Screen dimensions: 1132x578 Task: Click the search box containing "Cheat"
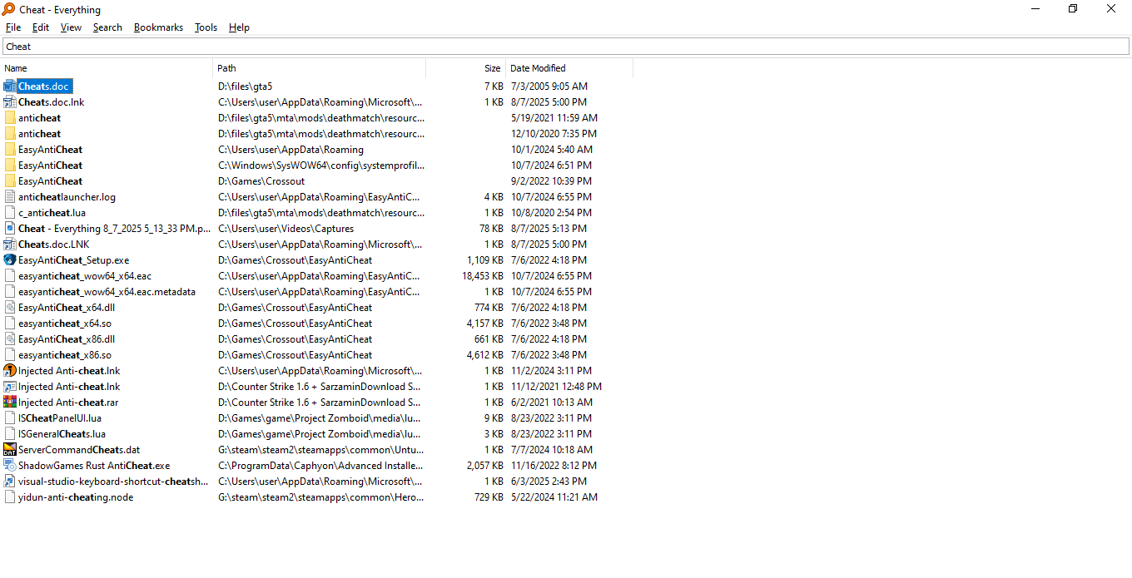[x=566, y=47]
